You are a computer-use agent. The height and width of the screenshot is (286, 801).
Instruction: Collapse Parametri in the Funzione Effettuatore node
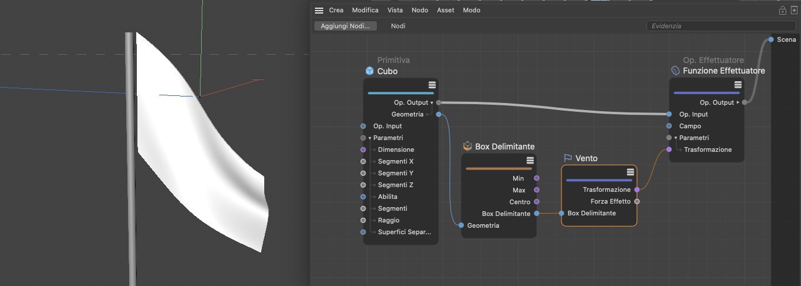click(676, 138)
